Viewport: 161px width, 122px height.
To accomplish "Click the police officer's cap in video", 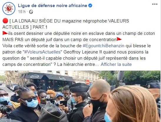I will [x=79, y=87].
